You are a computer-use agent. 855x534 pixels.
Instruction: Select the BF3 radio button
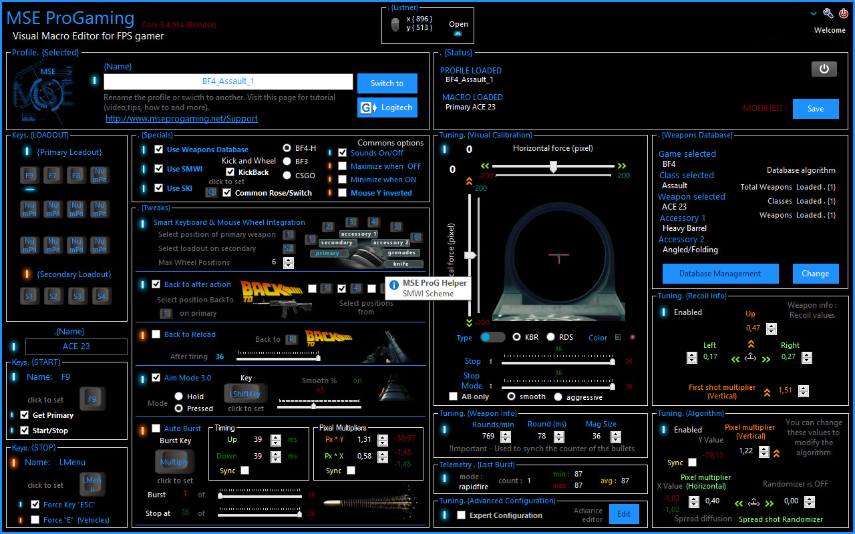coord(287,162)
